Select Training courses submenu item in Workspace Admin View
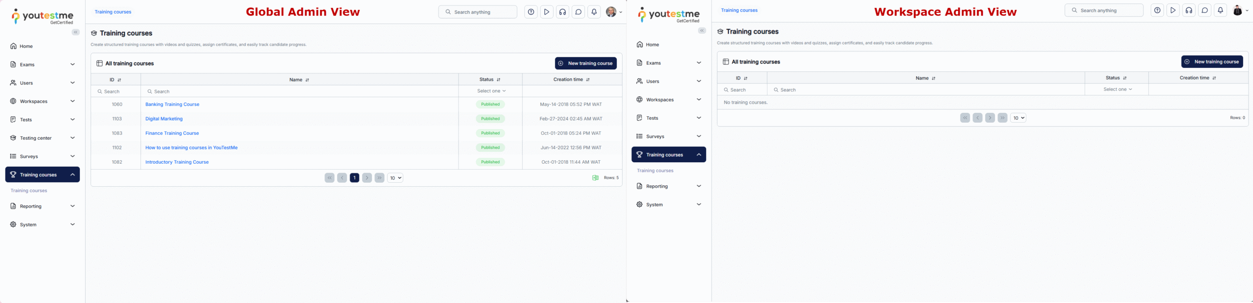Image resolution: width=1253 pixels, height=303 pixels. [x=655, y=171]
